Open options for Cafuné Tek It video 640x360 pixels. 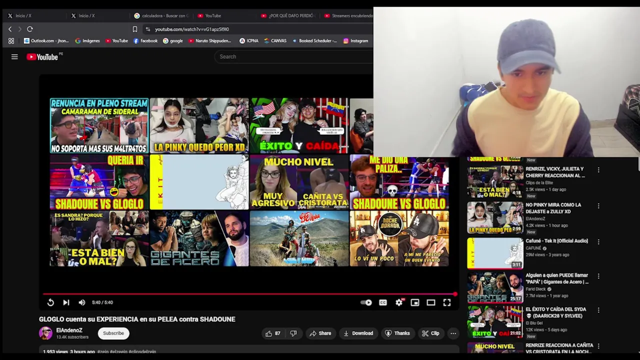click(x=598, y=242)
